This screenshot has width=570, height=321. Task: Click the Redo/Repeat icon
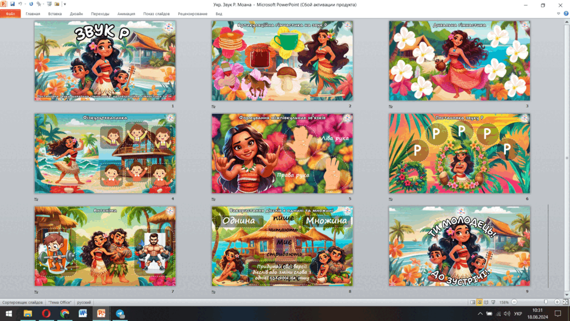coord(31,4)
